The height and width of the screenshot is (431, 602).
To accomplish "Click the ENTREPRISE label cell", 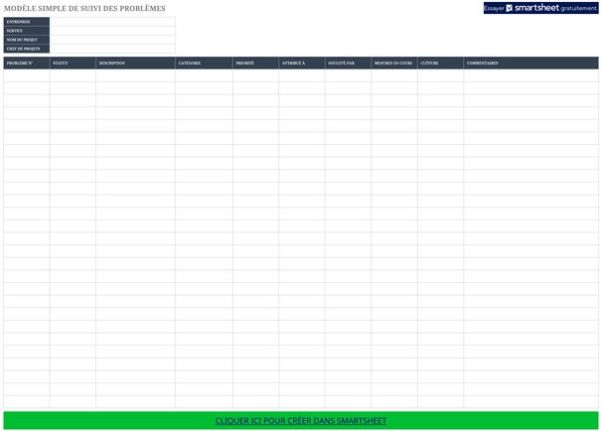I will 27,22.
